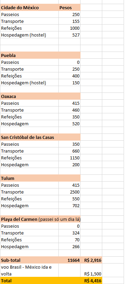
Task: Click the Sub-total label cell
Action: tap(29, 260)
